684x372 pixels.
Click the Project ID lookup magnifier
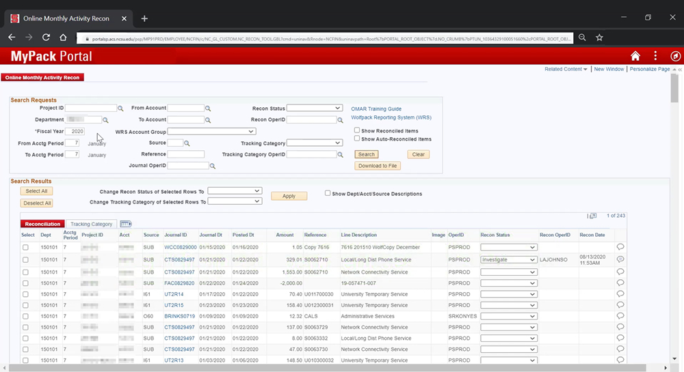[120, 109]
